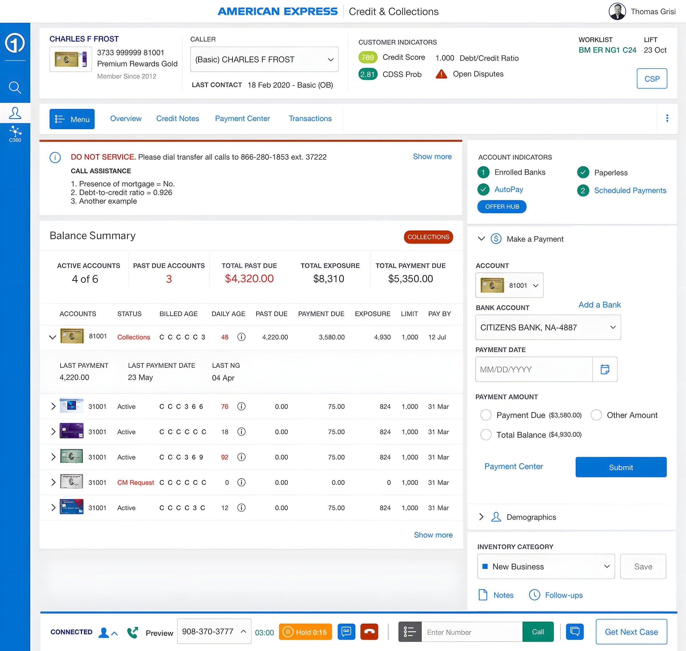Open the blue chat bubbles button

(575, 632)
